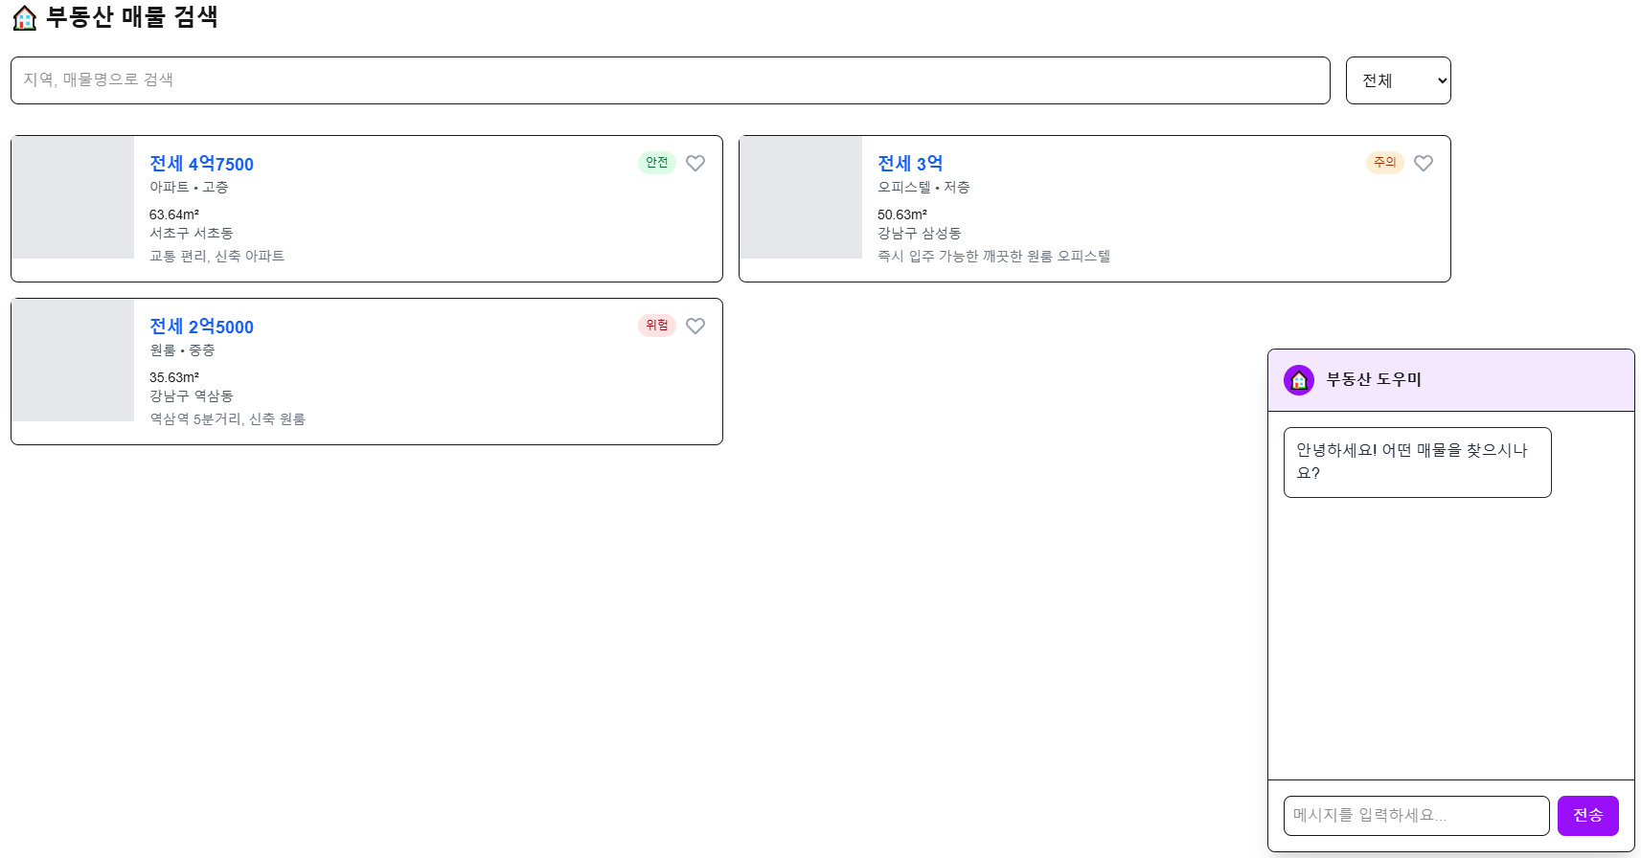The image size is (1641, 858).
Task: Open the 전세 4억7500 listing title
Action: click(201, 164)
